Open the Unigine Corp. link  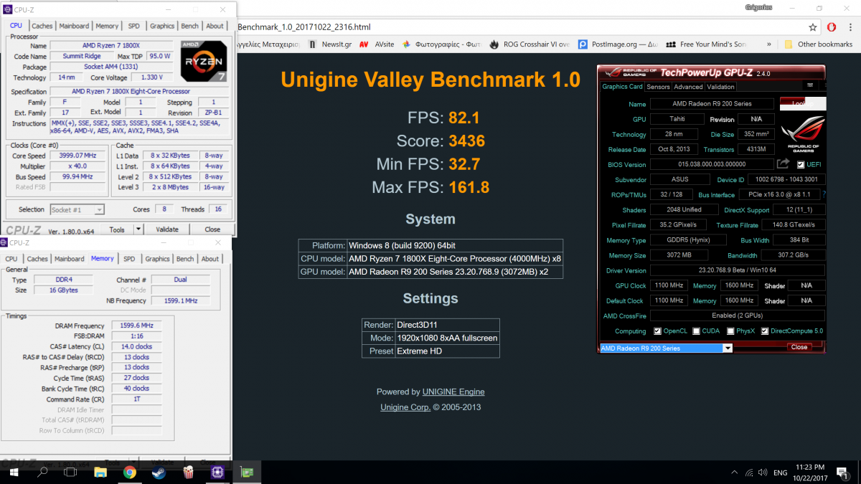tap(405, 407)
